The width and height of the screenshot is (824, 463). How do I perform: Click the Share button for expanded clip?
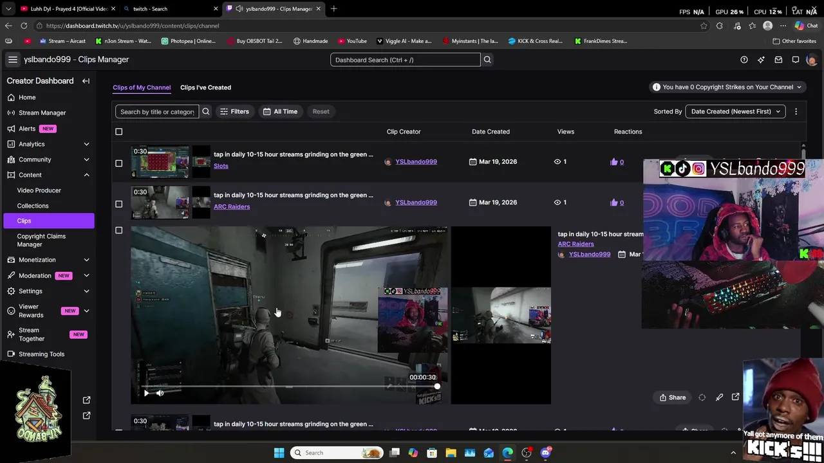point(673,397)
